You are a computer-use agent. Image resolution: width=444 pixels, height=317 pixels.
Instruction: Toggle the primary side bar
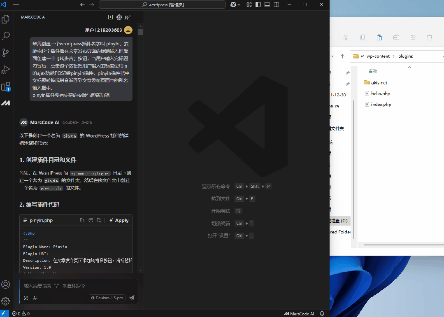[258, 5]
